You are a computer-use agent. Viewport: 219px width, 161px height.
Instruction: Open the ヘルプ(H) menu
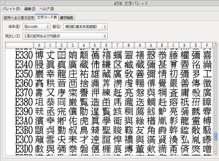(x=47, y=9)
